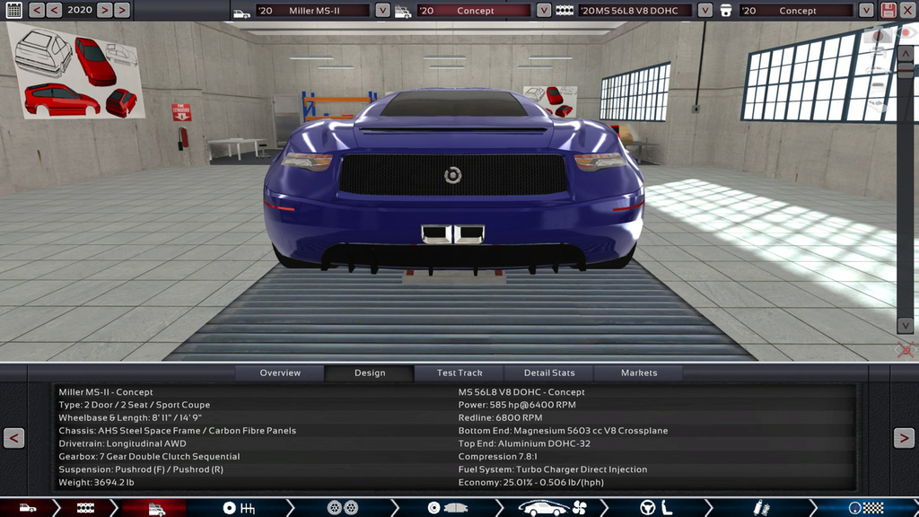Expand the Miller MS-II car model dropdown
Image resolution: width=919 pixels, height=517 pixels.
coord(382,11)
